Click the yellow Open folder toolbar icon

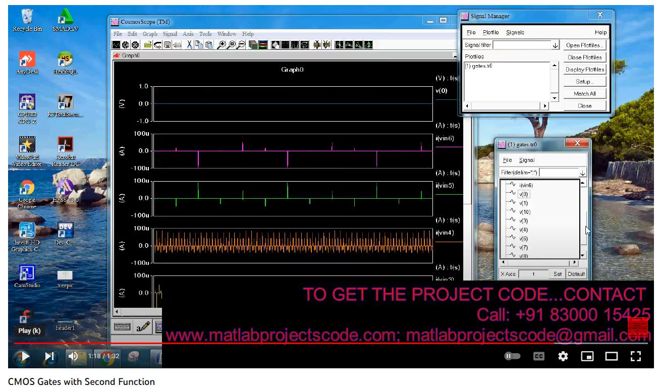click(x=147, y=45)
